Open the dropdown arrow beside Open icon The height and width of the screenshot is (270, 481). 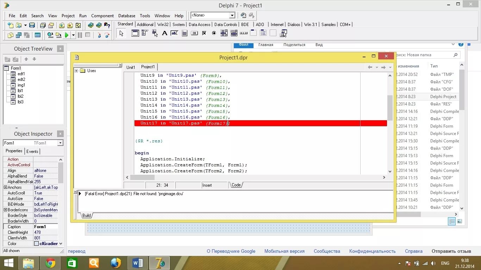click(x=25, y=25)
